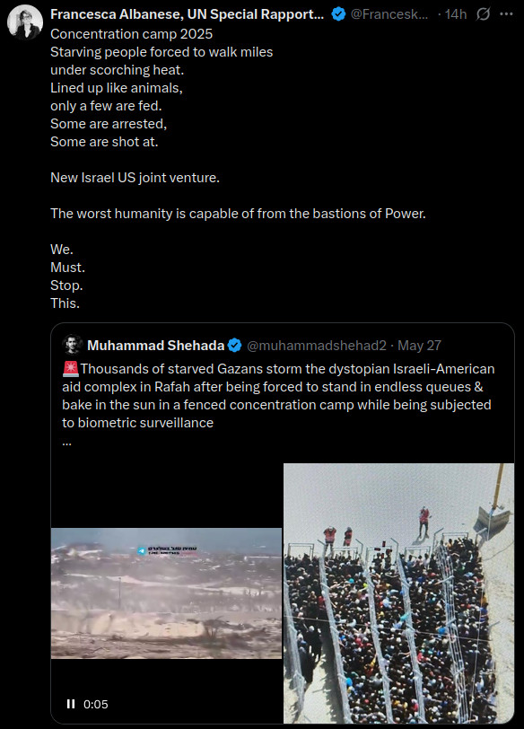The height and width of the screenshot is (729, 524).
Task: Open Francesca Albanese's profile avatar
Action: click(25, 22)
